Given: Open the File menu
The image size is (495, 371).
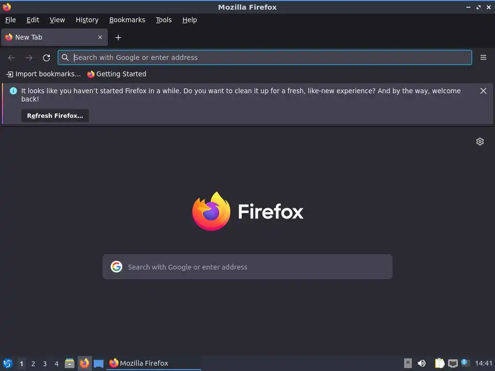Looking at the screenshot, I should 11,20.
